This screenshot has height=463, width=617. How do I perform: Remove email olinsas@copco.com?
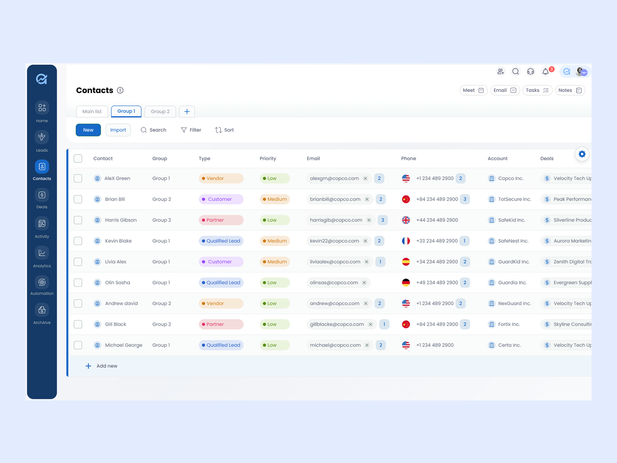[x=364, y=282]
